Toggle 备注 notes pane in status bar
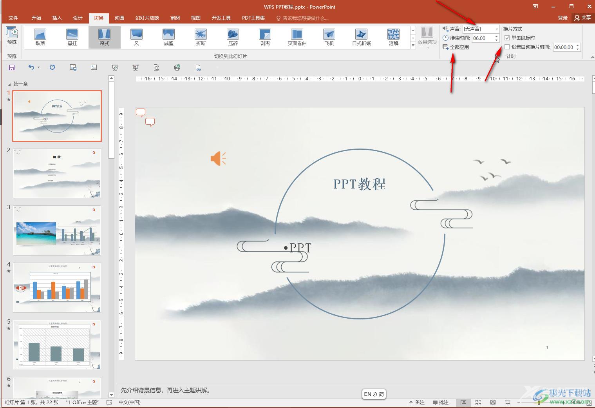The image size is (595, 408). [x=417, y=403]
